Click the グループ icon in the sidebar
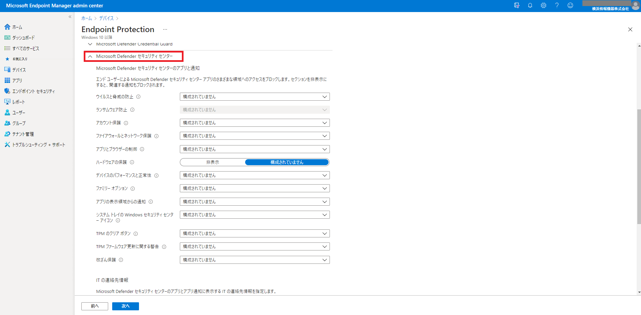The height and width of the screenshot is (315, 641). point(7,123)
